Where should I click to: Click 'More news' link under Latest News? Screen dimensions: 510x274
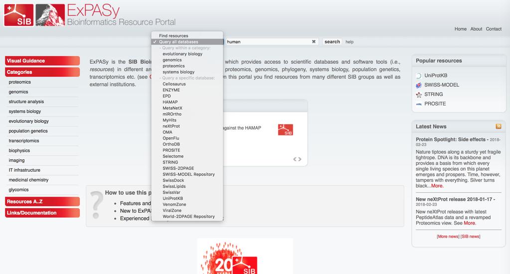tap(448, 237)
